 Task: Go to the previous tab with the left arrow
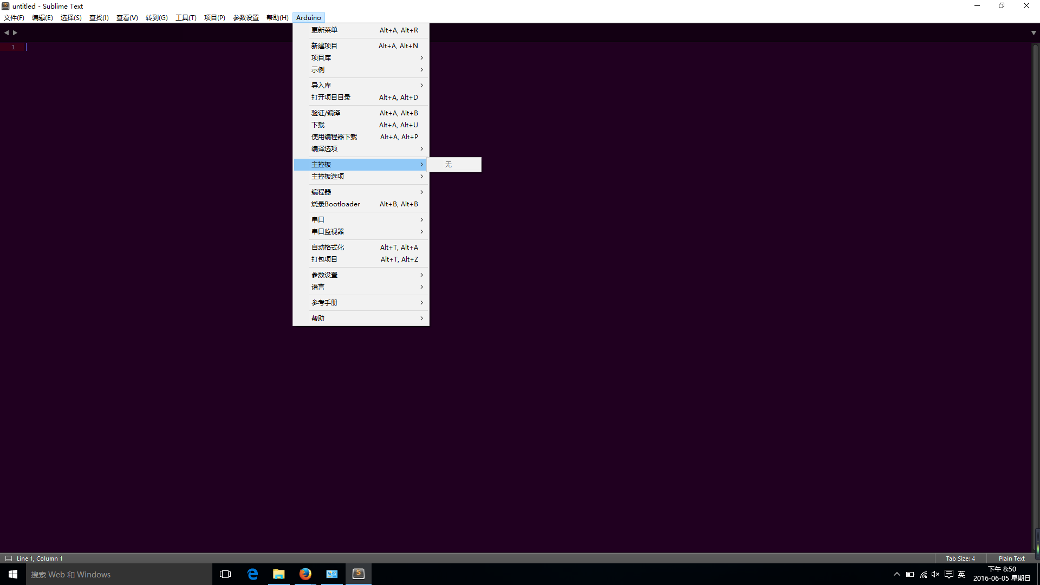tap(6, 32)
